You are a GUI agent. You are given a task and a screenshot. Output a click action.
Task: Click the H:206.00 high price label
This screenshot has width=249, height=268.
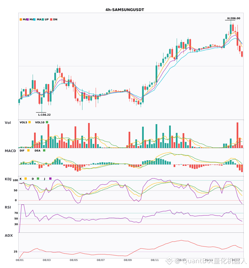234,18
